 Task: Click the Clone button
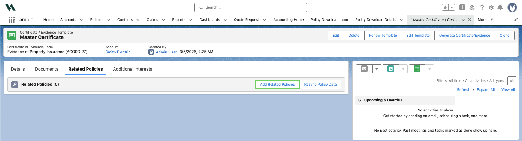(x=504, y=35)
